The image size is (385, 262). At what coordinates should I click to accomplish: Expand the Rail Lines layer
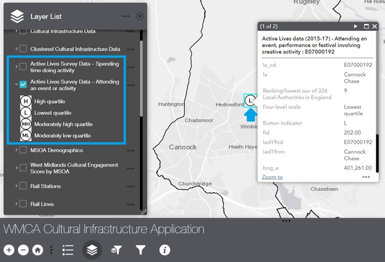click(16, 204)
